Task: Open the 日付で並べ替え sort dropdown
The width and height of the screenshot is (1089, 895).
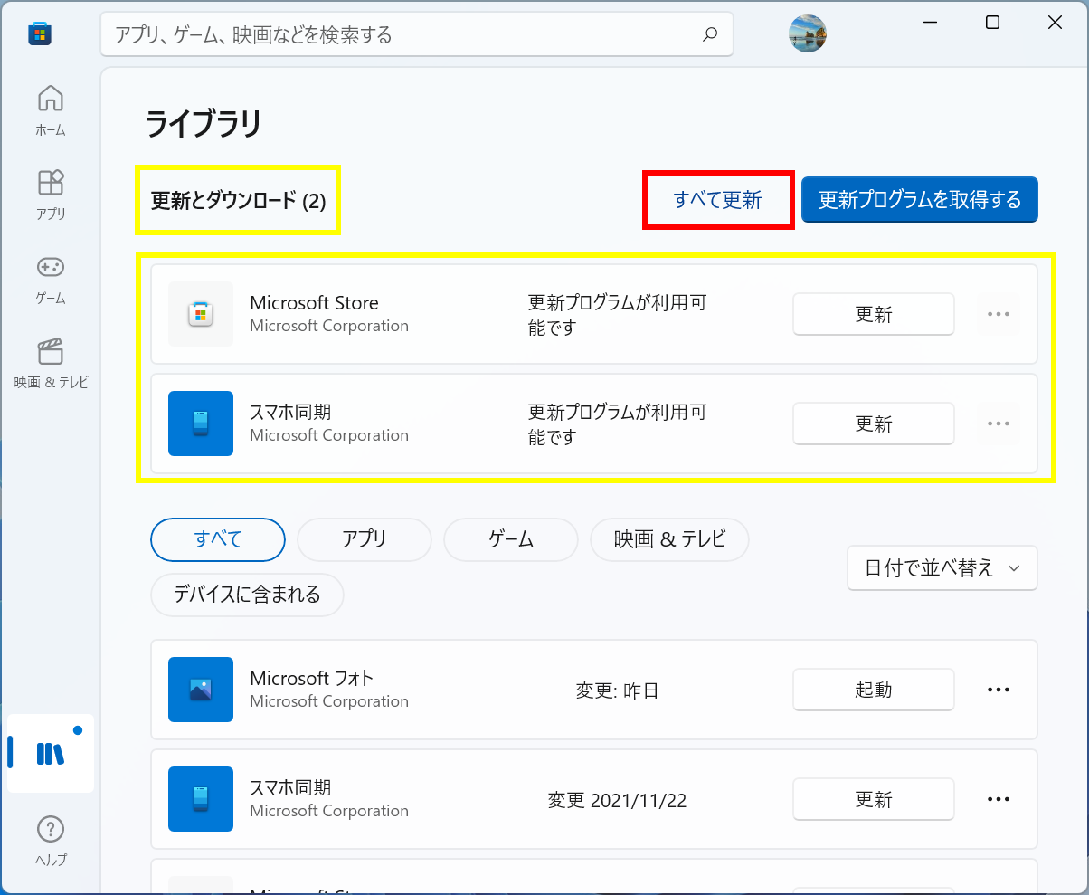Action: 942,568
